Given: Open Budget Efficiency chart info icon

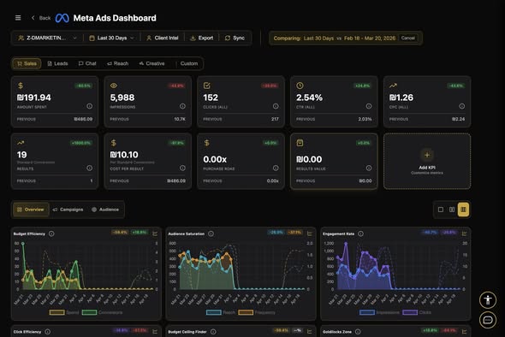Looking at the screenshot, I should 51,234.
